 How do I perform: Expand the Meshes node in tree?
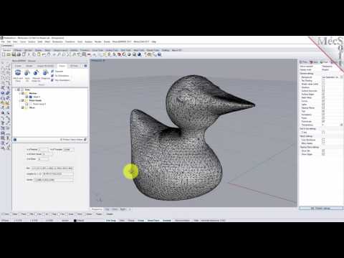(20, 93)
